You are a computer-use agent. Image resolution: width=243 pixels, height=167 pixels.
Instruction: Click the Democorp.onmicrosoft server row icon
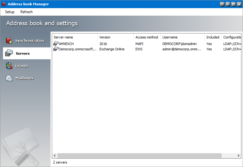[x=56, y=49]
